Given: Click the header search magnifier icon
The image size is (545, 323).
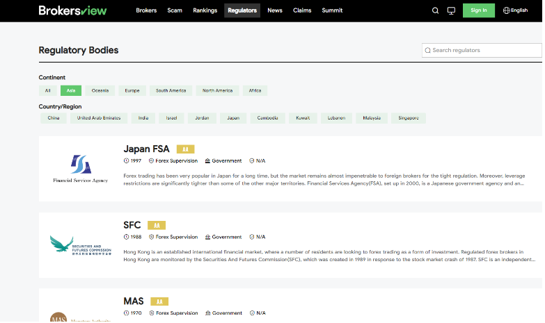Looking at the screenshot, I should pos(435,10).
